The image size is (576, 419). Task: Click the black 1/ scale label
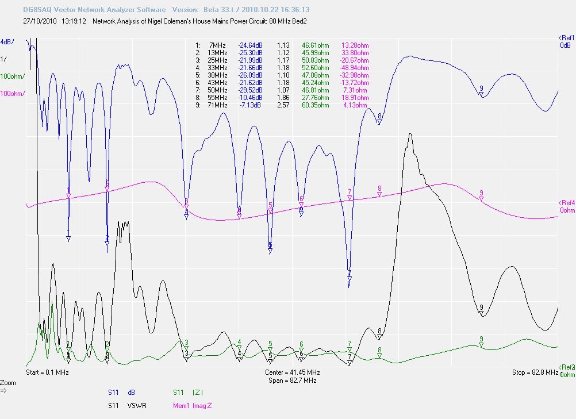pyautogui.click(x=3, y=59)
